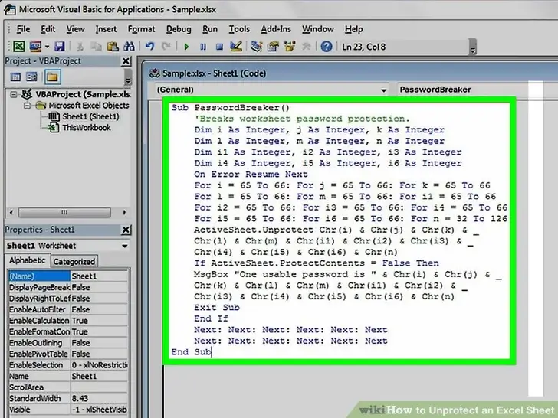Open the (General) object dropdown
The image size is (558, 418).
(x=383, y=90)
